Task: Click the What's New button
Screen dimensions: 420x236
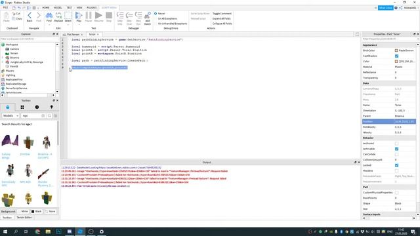Action: [x=385, y=8]
